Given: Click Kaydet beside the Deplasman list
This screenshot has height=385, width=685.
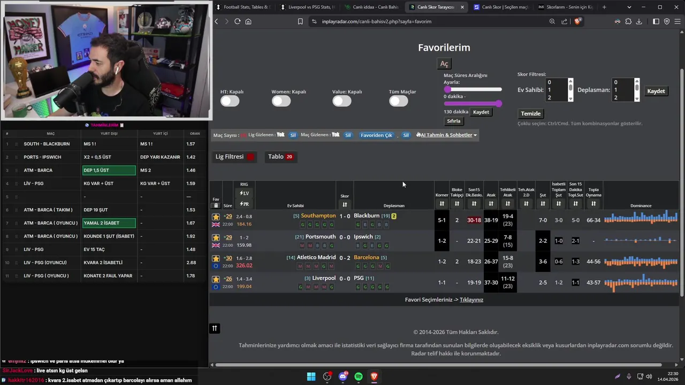Looking at the screenshot, I should pyautogui.click(x=656, y=91).
